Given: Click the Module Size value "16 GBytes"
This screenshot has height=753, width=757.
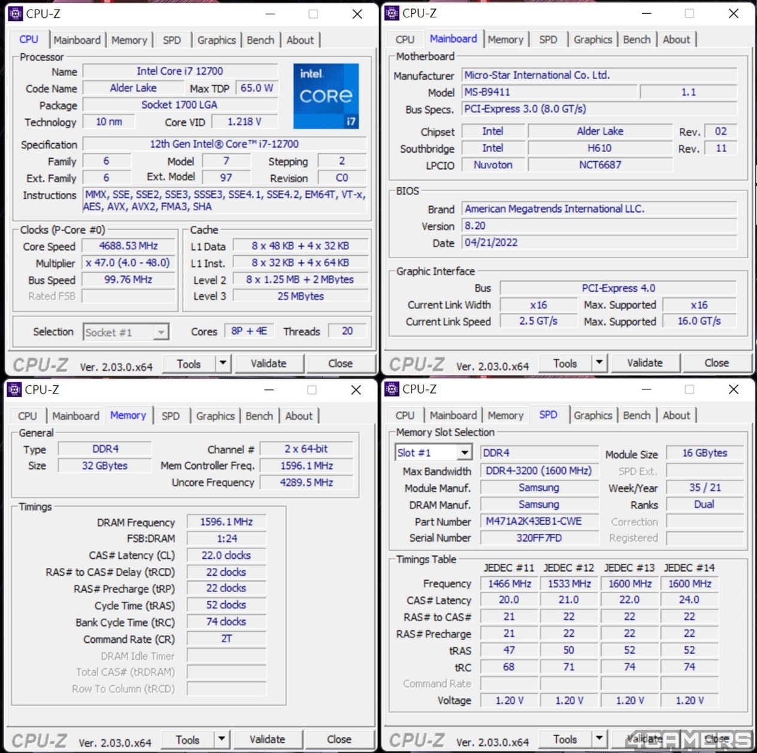Looking at the screenshot, I should 705,453.
